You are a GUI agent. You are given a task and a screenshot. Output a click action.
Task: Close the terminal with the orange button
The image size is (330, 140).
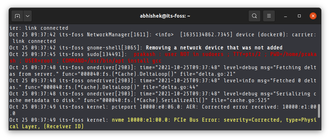(313, 16)
